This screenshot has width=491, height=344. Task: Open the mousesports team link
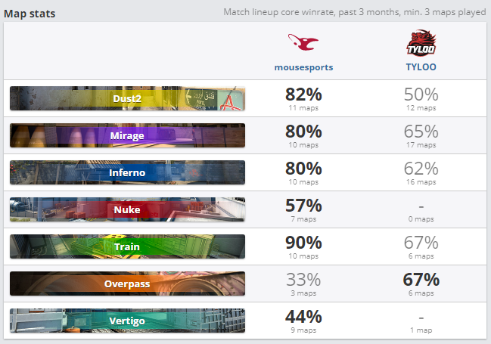tap(303, 67)
